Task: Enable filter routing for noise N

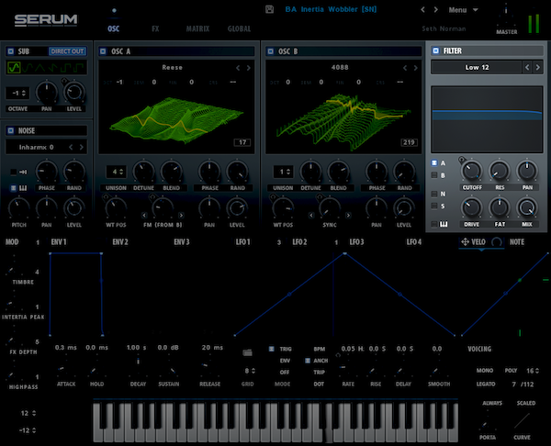Action: coord(434,194)
